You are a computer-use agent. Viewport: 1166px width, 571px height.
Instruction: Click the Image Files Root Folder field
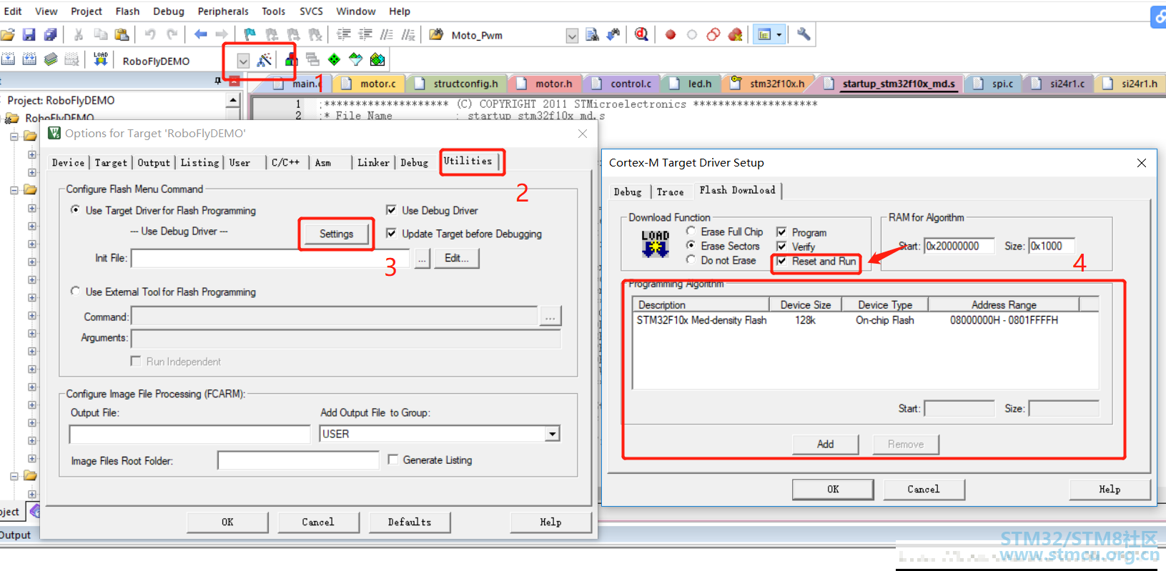pos(298,461)
